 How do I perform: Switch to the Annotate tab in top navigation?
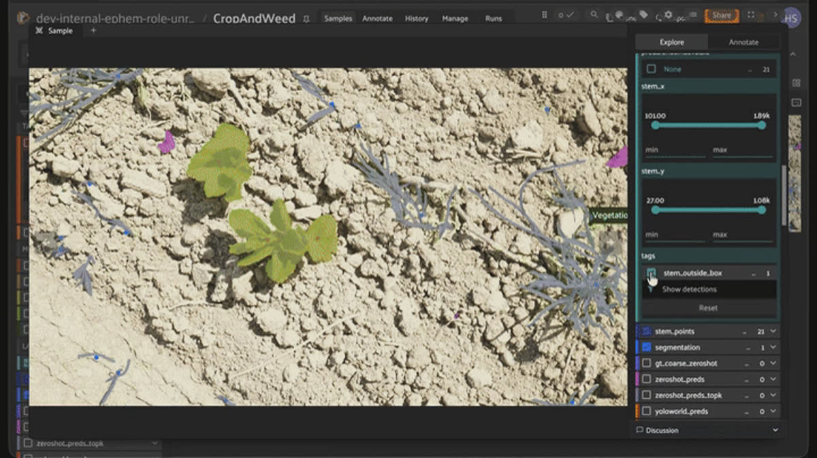pyautogui.click(x=377, y=18)
